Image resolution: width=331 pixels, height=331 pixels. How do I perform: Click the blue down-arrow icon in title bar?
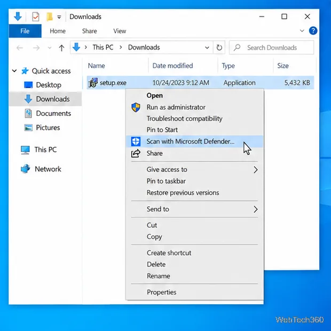pyautogui.click(x=18, y=17)
